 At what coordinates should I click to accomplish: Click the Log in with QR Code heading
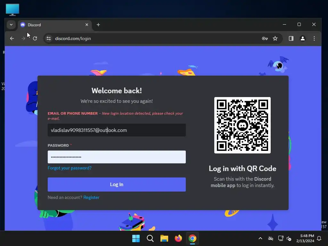(242, 168)
